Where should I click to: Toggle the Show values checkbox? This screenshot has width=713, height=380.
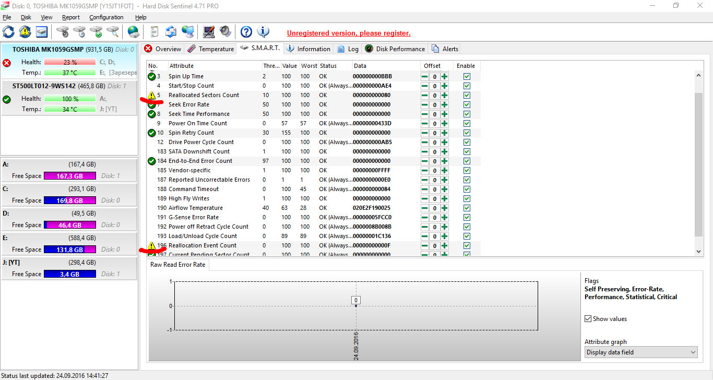pos(589,319)
